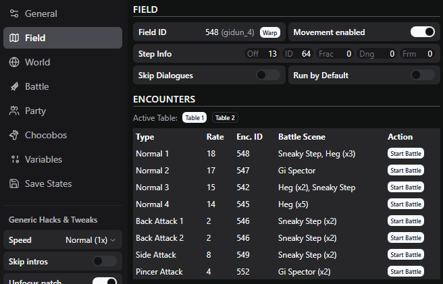Start Battle for Normal 4 Heg (x5)
The height and width of the screenshot is (284, 443).
coord(406,204)
